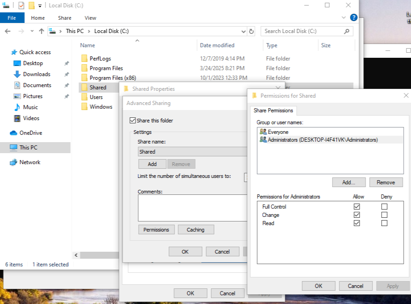
Task: Click Permissions button in Advanced Sharing
Action: pyautogui.click(x=156, y=229)
